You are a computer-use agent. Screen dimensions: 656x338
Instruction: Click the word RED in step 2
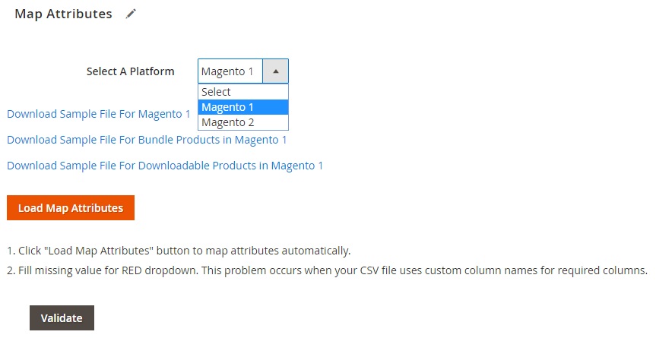(x=132, y=270)
